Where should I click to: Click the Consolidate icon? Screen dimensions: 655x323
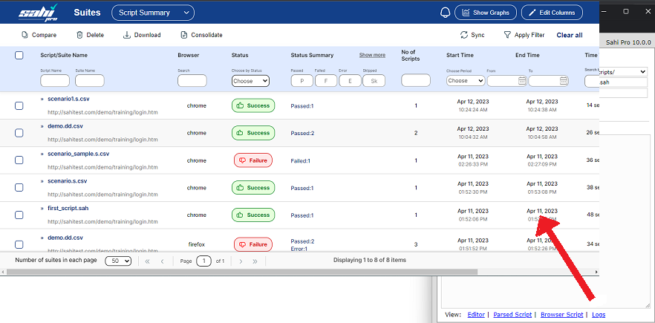point(183,35)
